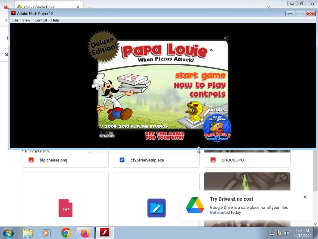Dismiss the Try Drive at no cost banner
Image resolution: width=318 pixels, height=239 pixels.
click(305, 197)
